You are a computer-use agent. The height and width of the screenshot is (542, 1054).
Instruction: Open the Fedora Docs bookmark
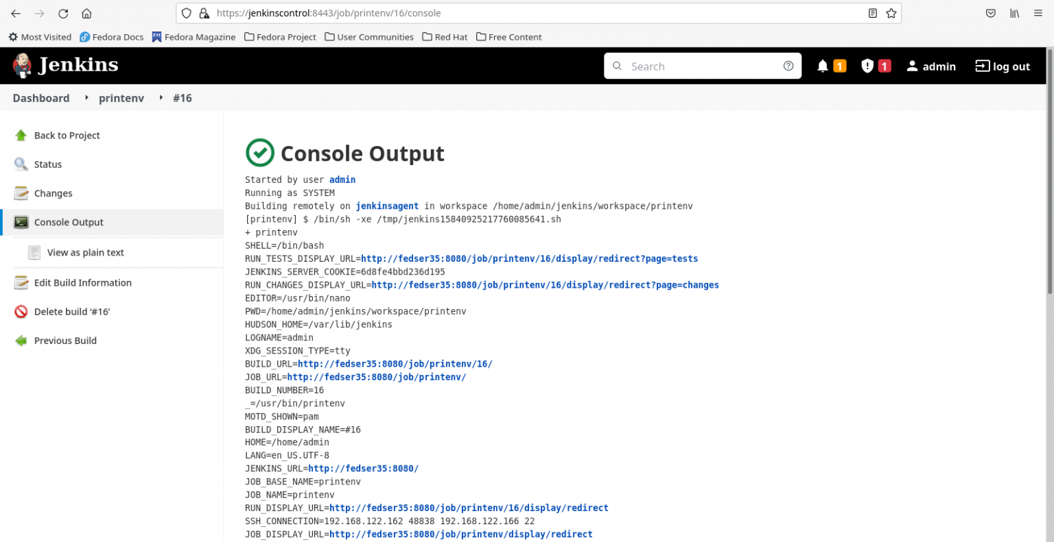click(x=111, y=37)
